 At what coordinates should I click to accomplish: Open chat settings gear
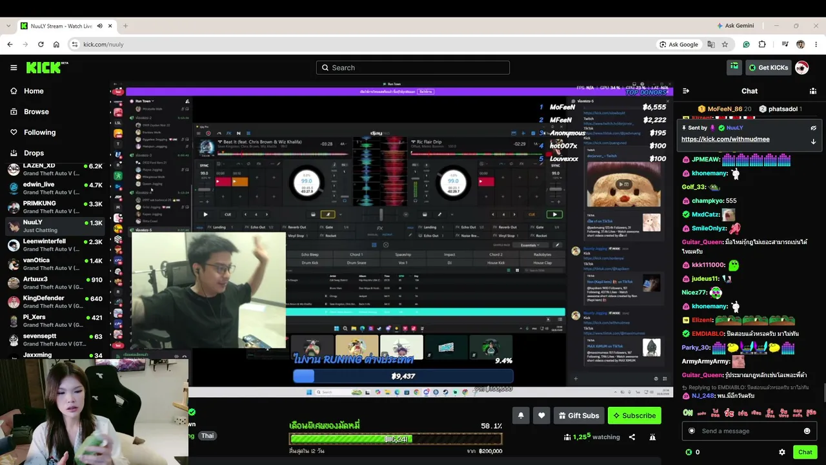pyautogui.click(x=782, y=452)
